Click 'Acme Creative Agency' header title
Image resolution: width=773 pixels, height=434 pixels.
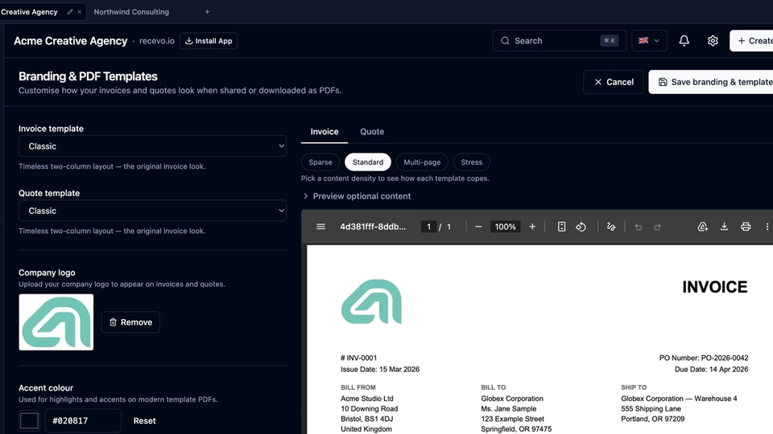[71, 41]
